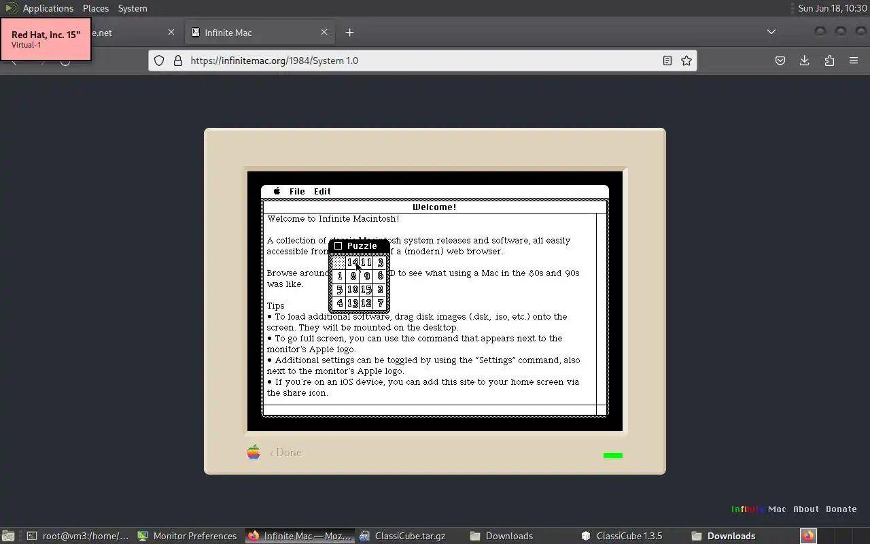This screenshot has height=544, width=870.
Task: Click puzzle tile number 1
Action: tap(339, 276)
